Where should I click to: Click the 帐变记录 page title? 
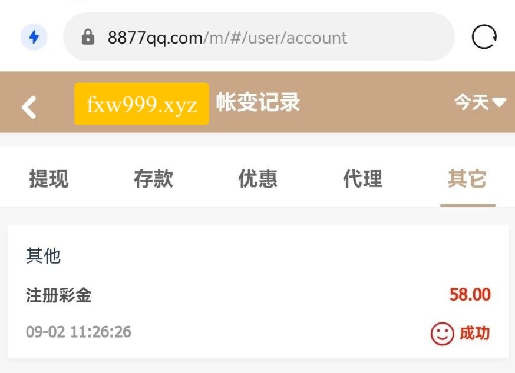[x=258, y=102]
